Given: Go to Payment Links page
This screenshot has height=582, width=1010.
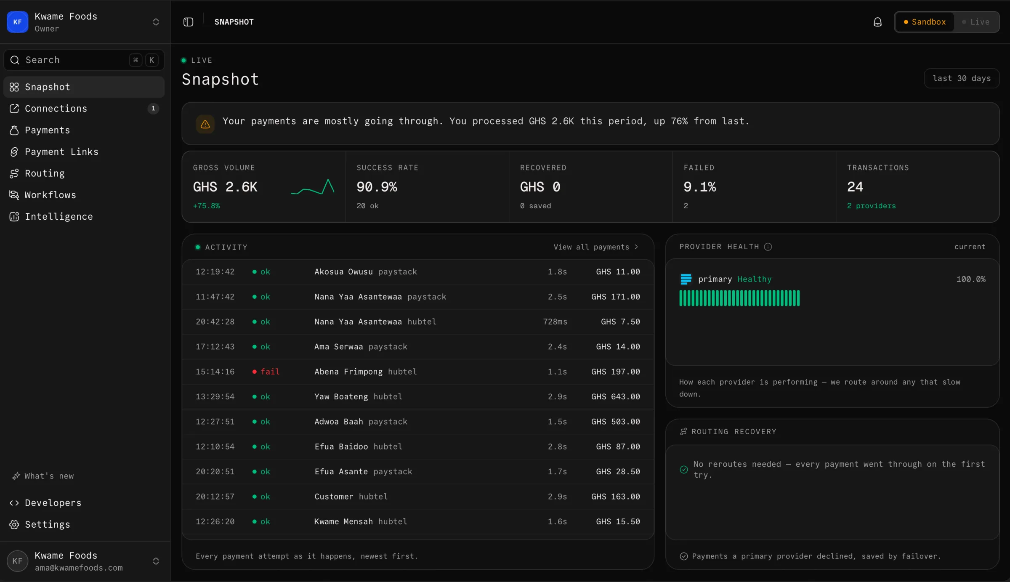Looking at the screenshot, I should coord(84,152).
